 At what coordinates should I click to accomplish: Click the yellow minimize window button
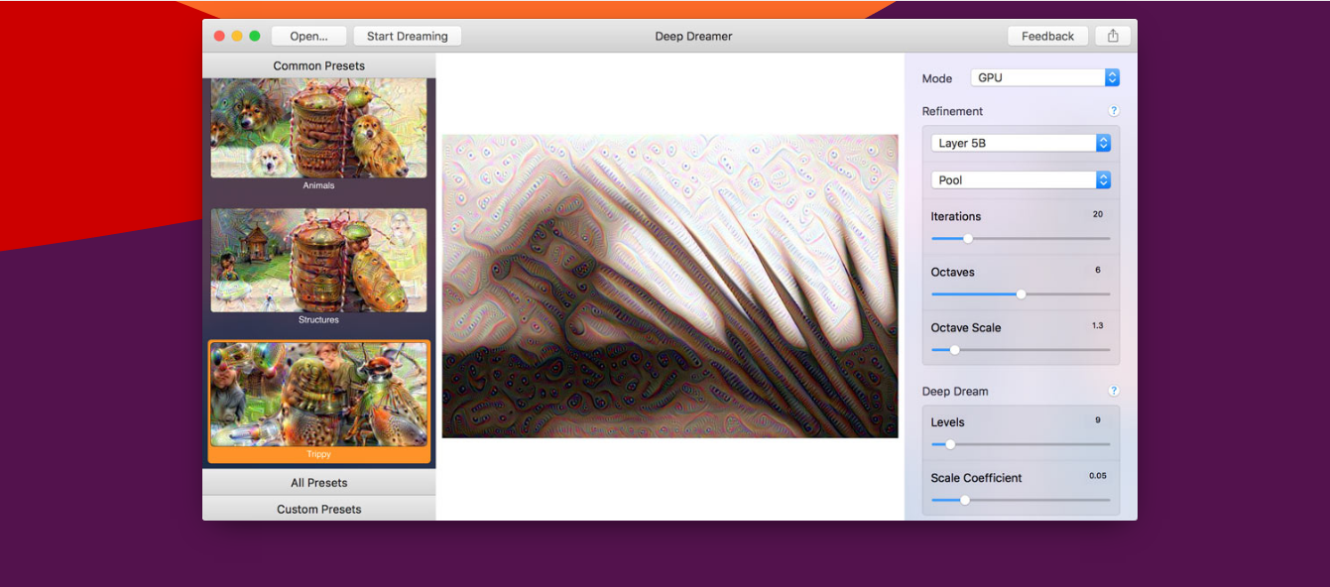237,36
